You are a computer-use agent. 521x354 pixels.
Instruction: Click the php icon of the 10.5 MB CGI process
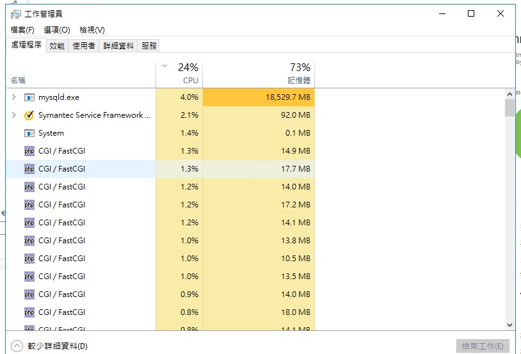pyautogui.click(x=29, y=259)
